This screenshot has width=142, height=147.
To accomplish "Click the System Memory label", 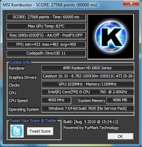I will [92, 101].
